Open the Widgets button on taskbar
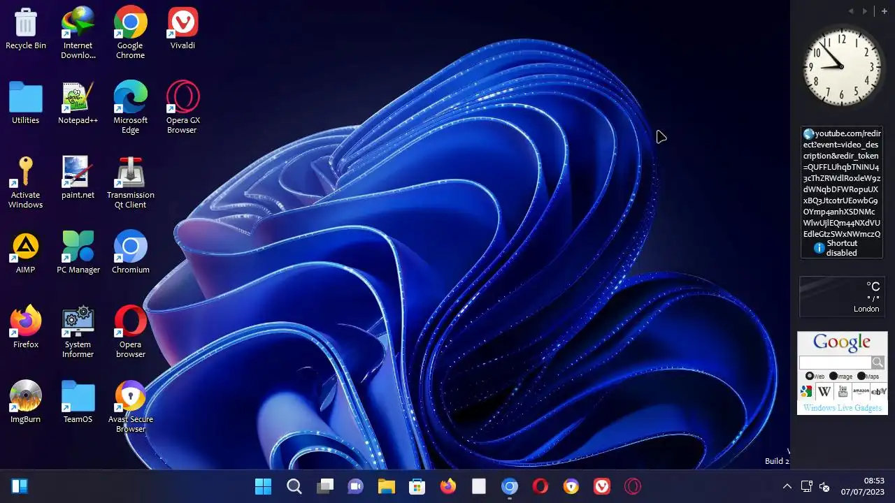895x503 pixels. point(19,486)
